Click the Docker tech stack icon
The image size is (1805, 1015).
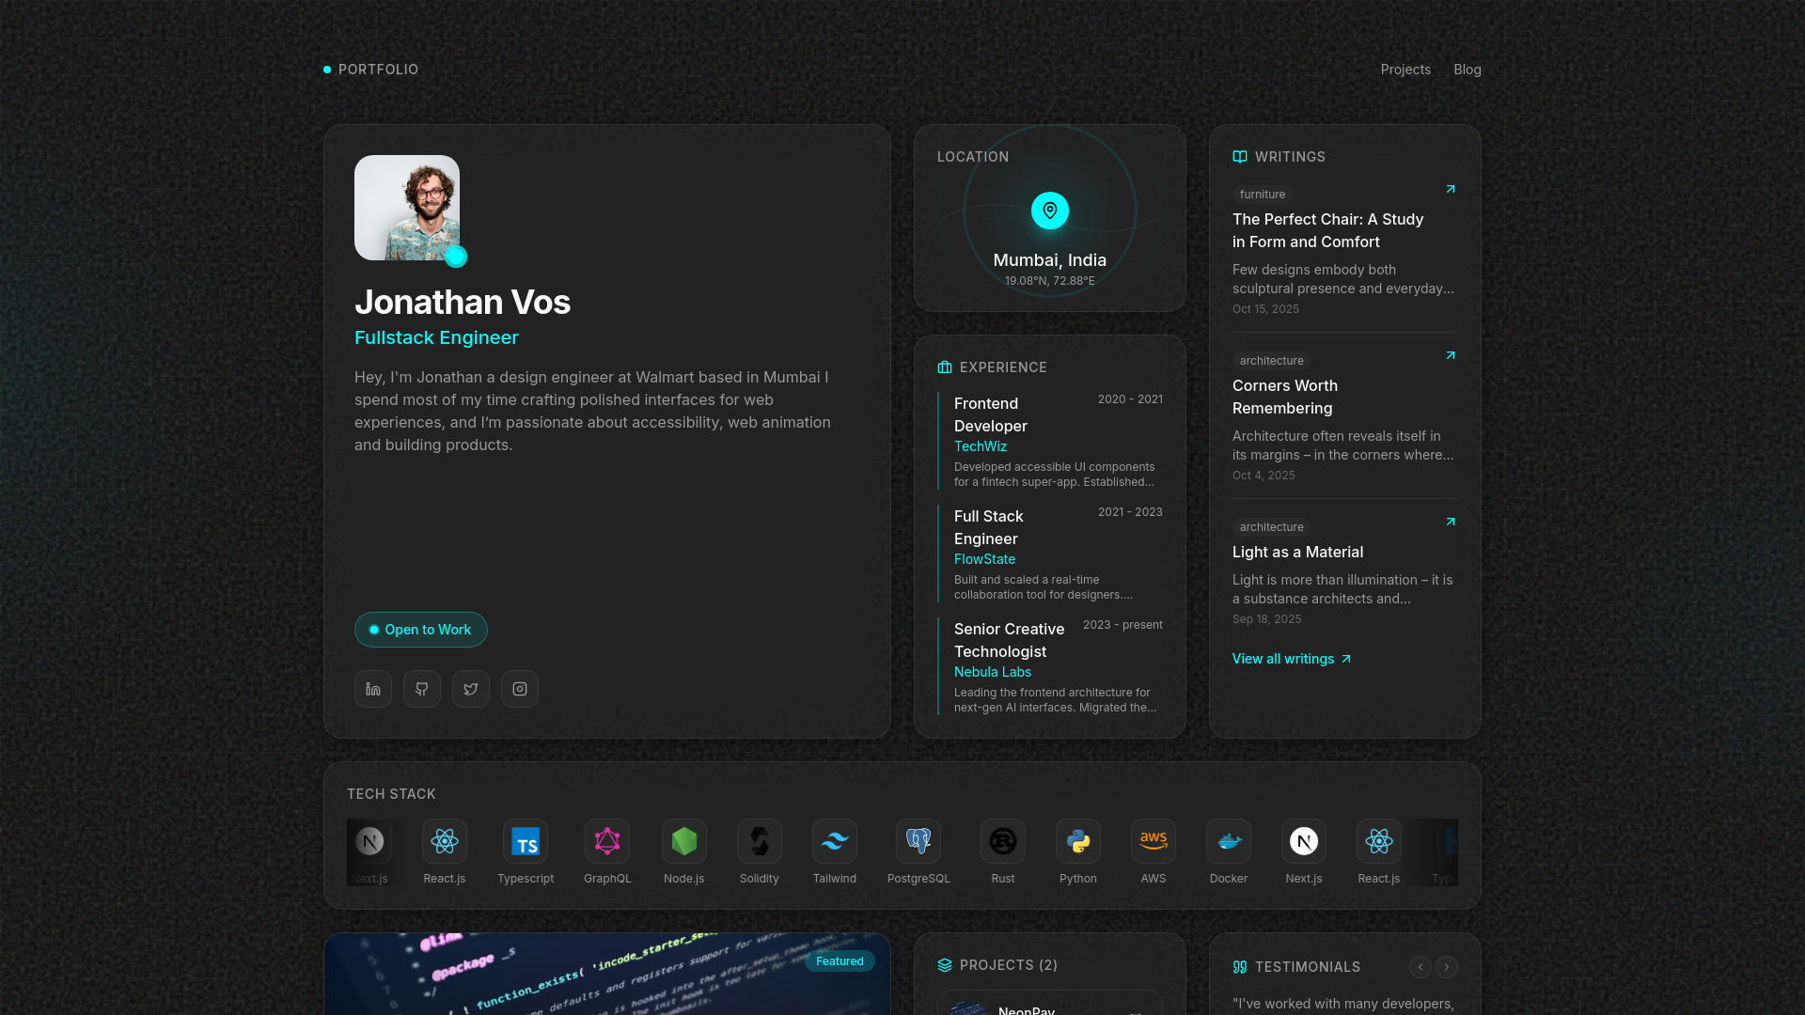click(1229, 841)
